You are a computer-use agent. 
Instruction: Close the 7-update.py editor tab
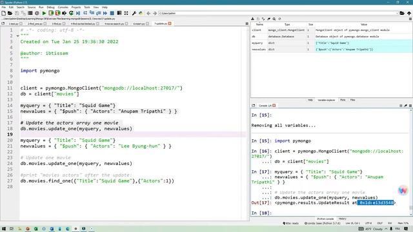170,24
